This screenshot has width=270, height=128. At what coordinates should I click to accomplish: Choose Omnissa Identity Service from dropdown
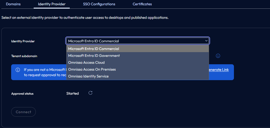point(88,76)
